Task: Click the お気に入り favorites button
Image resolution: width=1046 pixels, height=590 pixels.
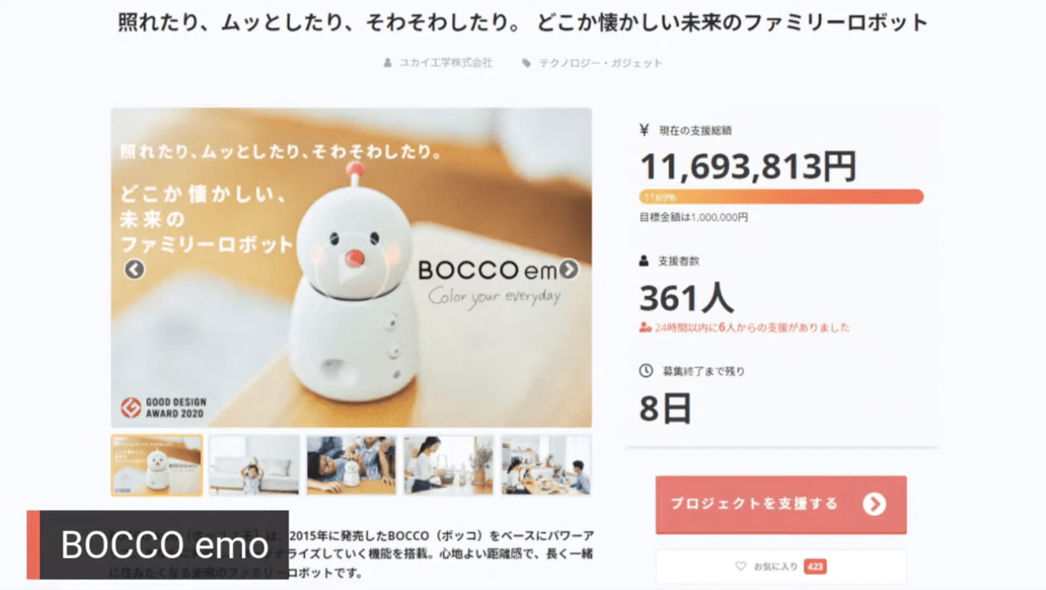Action: pyautogui.click(x=781, y=565)
